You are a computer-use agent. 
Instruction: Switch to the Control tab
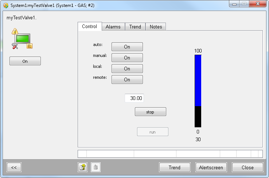90,26
